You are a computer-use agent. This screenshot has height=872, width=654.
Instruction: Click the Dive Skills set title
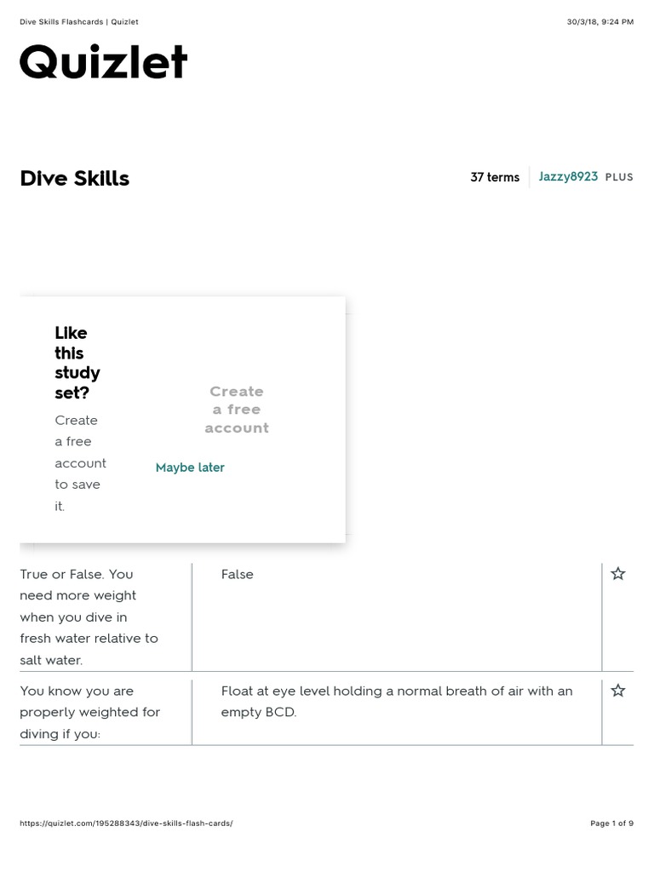(x=75, y=178)
